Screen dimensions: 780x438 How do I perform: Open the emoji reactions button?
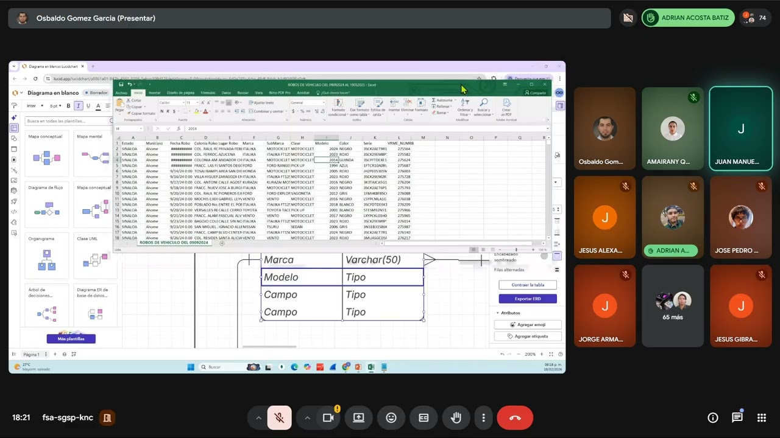tap(391, 418)
